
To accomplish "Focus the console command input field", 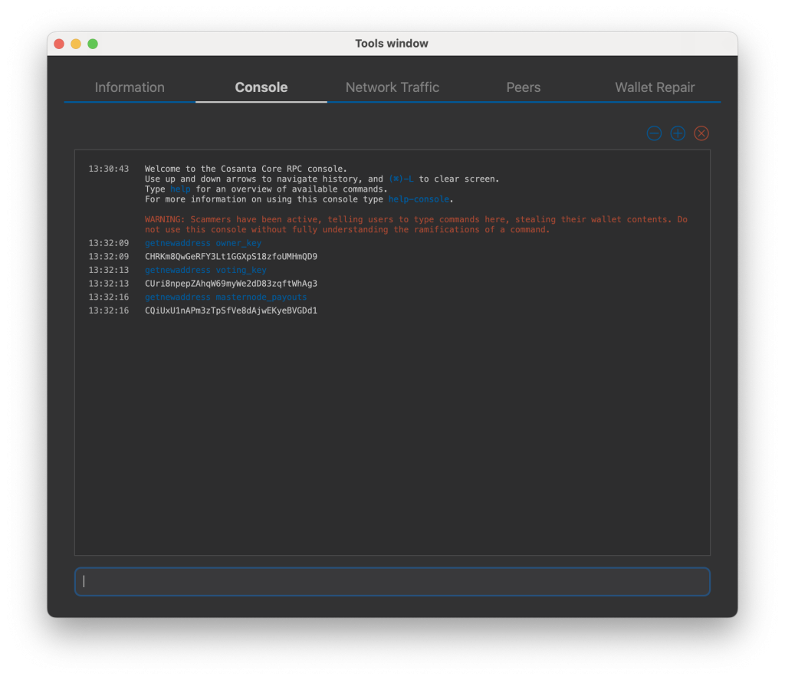I will point(392,581).
